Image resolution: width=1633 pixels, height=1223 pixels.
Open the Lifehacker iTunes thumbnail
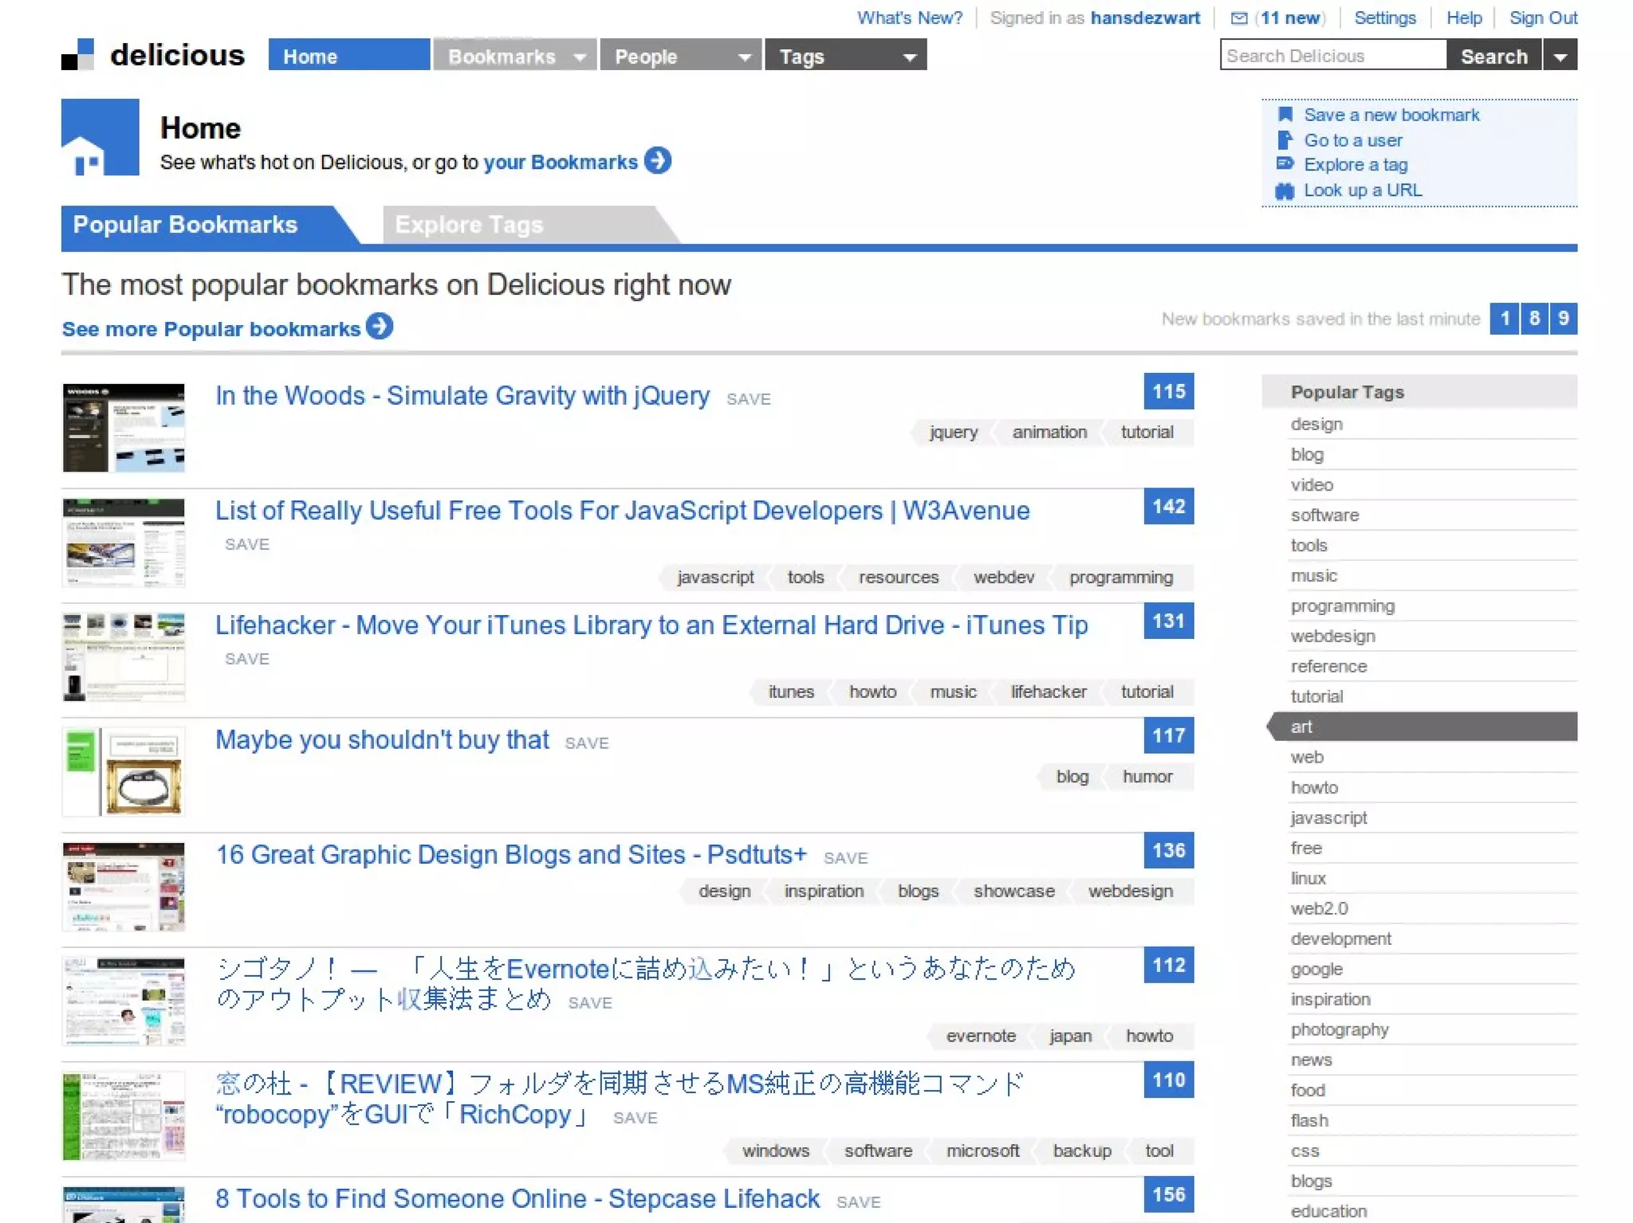[x=124, y=657]
